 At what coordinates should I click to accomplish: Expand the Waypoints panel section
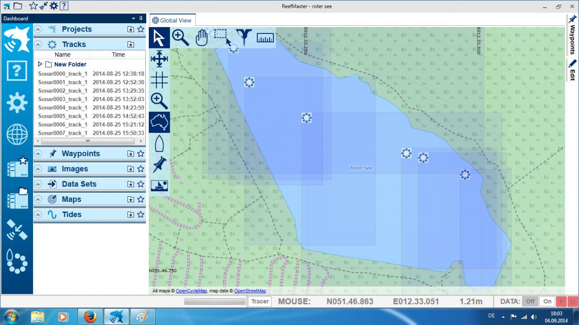[38, 154]
